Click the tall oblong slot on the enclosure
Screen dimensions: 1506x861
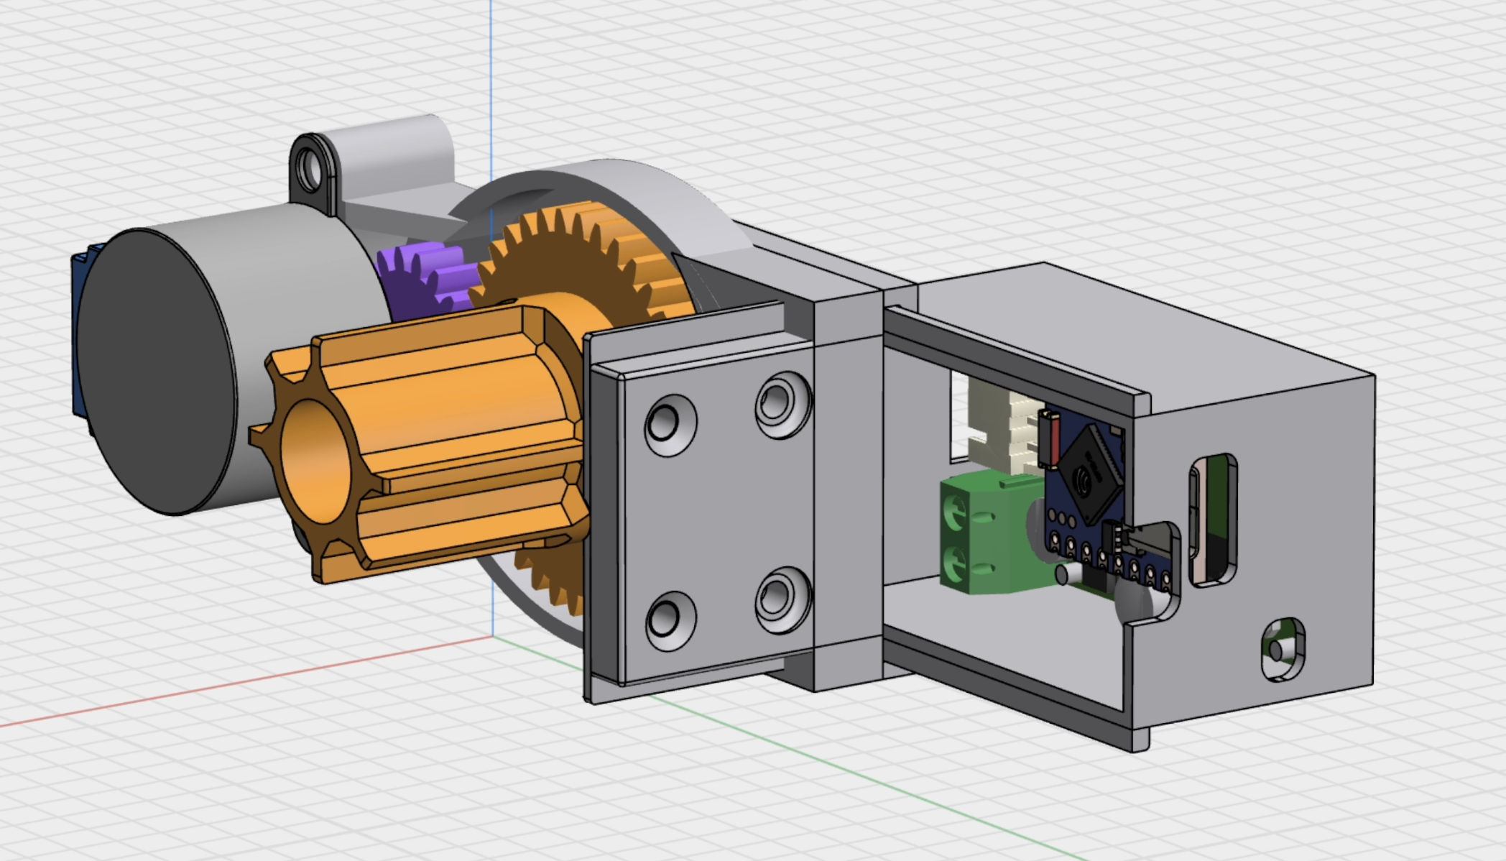(1213, 520)
